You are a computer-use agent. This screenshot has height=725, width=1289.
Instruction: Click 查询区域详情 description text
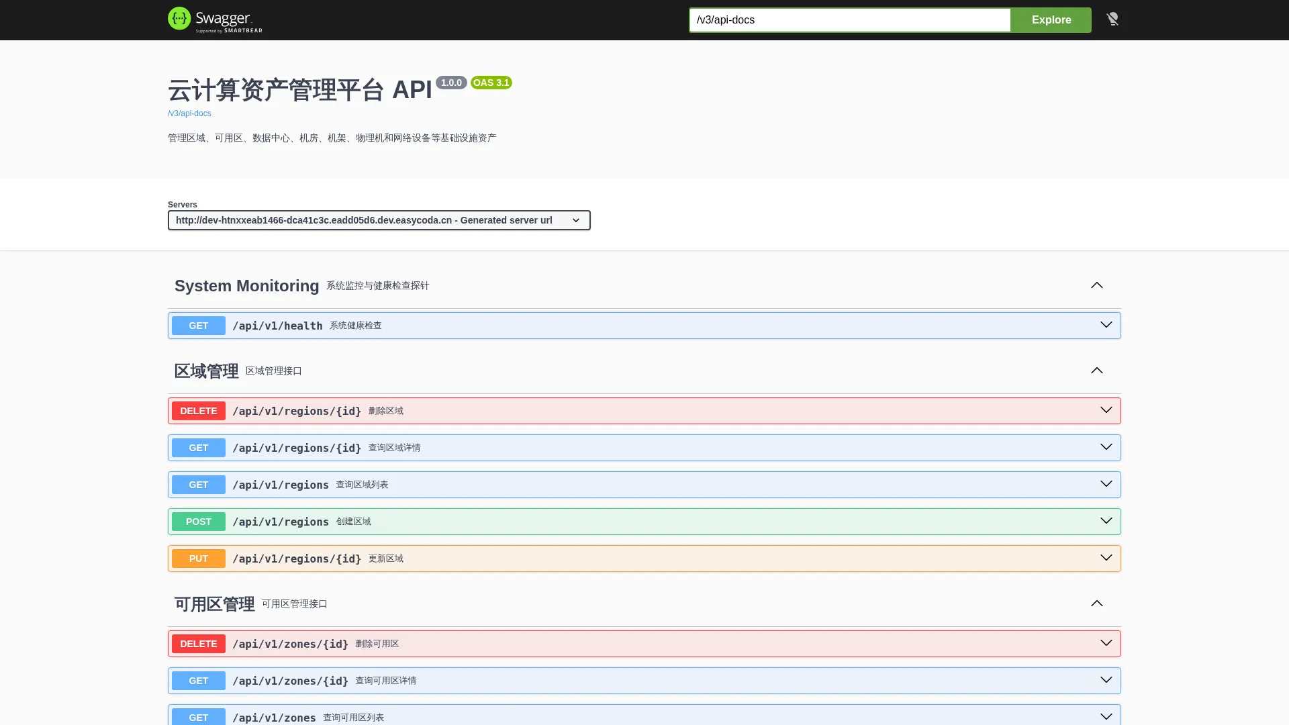tap(395, 448)
